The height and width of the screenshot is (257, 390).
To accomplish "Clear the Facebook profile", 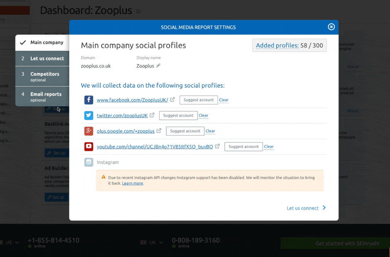I will [x=224, y=100].
